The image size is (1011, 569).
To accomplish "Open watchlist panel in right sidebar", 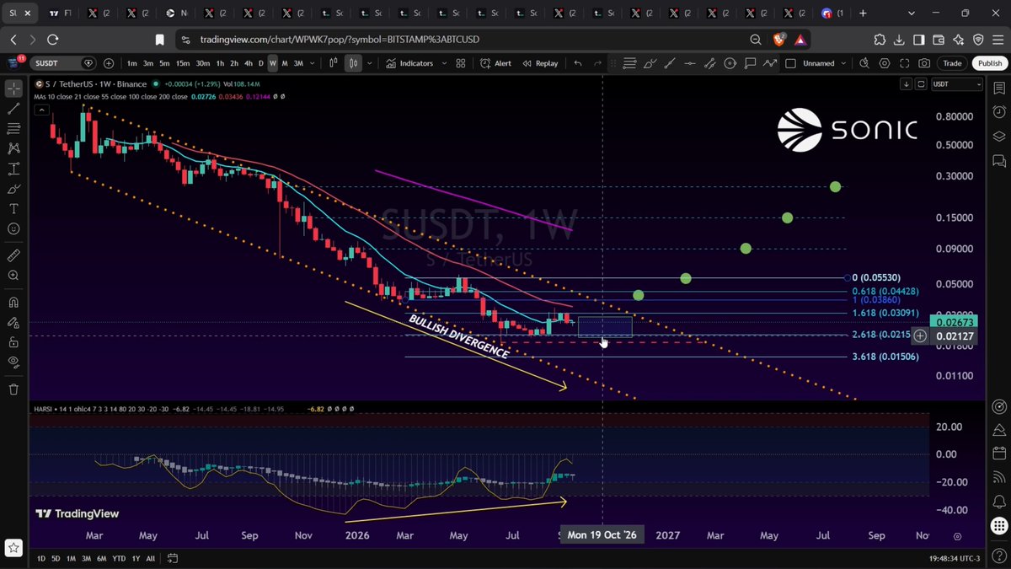I will (998, 88).
